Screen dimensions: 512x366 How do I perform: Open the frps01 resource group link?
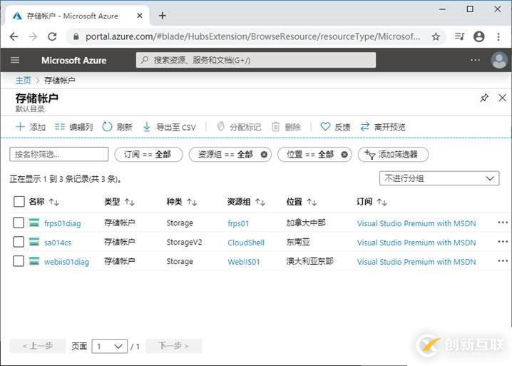pos(238,223)
